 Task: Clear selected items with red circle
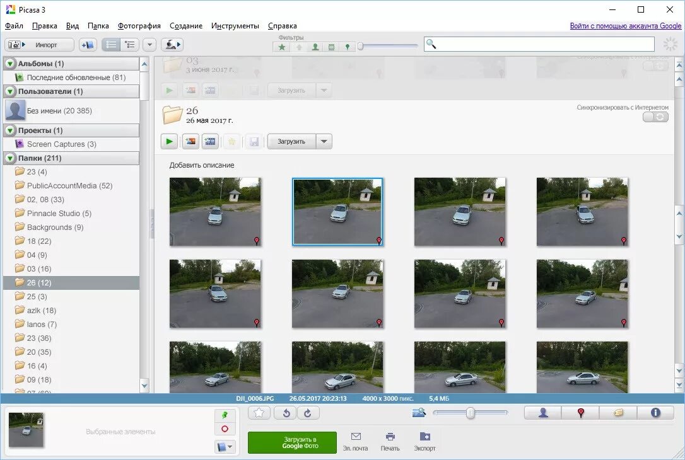[x=225, y=428]
